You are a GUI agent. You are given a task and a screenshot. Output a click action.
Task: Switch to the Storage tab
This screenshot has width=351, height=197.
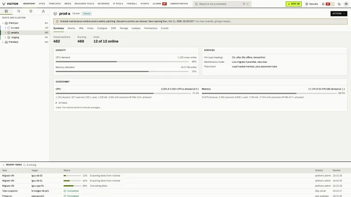(x=124, y=28)
